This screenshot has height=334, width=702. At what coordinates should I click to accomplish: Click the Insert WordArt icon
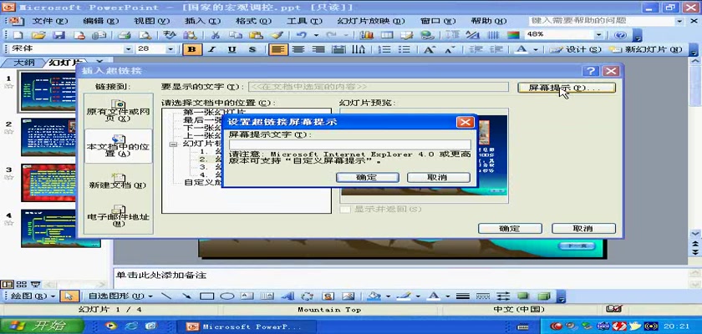click(x=287, y=296)
